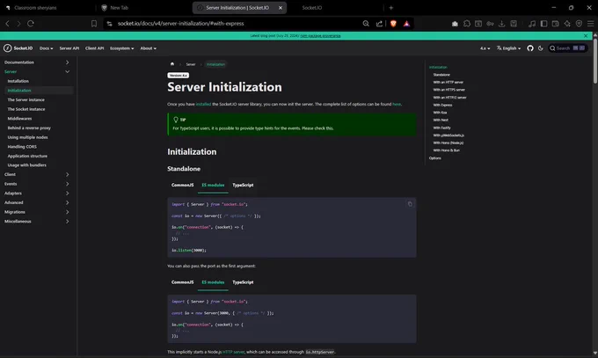Reload the page with the refresh icon
Image resolution: width=598 pixels, height=358 pixels.
[x=31, y=24]
